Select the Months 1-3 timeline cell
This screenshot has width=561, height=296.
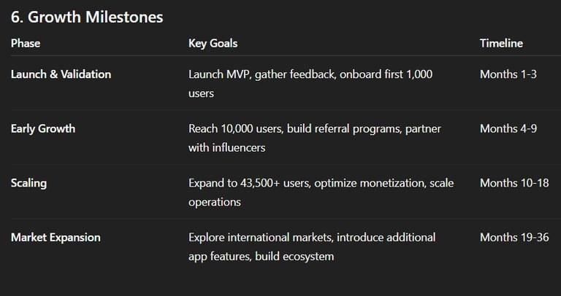pyautogui.click(x=508, y=74)
